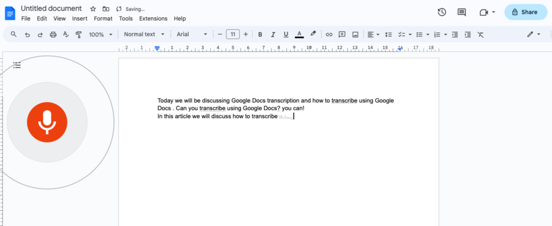Open version history clock icon
Image resolution: width=552 pixels, height=226 pixels.
(x=442, y=12)
